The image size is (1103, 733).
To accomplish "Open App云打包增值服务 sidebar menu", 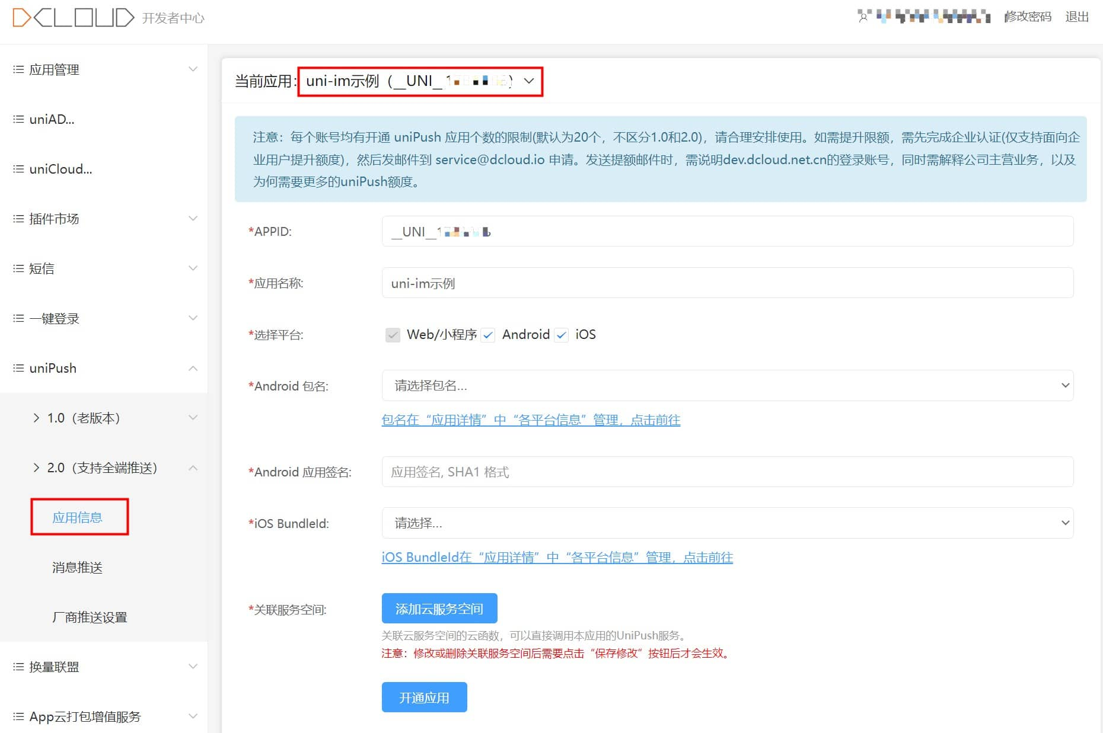I will pos(104,716).
